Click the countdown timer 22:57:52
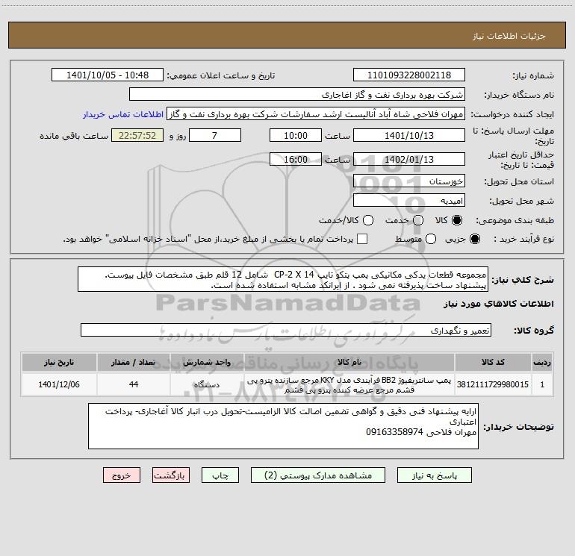 (x=137, y=135)
